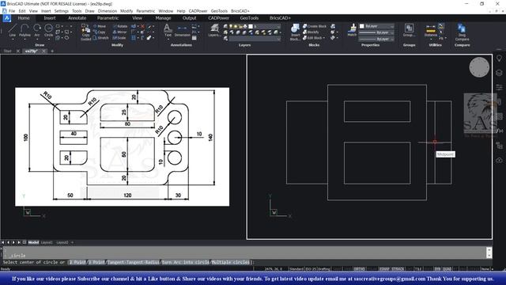Close the ex29p drawing tab
This screenshot has width=506, height=285.
pyautogui.click(x=44, y=51)
